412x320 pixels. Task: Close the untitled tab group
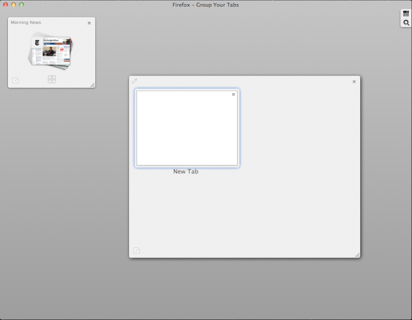[x=354, y=81]
